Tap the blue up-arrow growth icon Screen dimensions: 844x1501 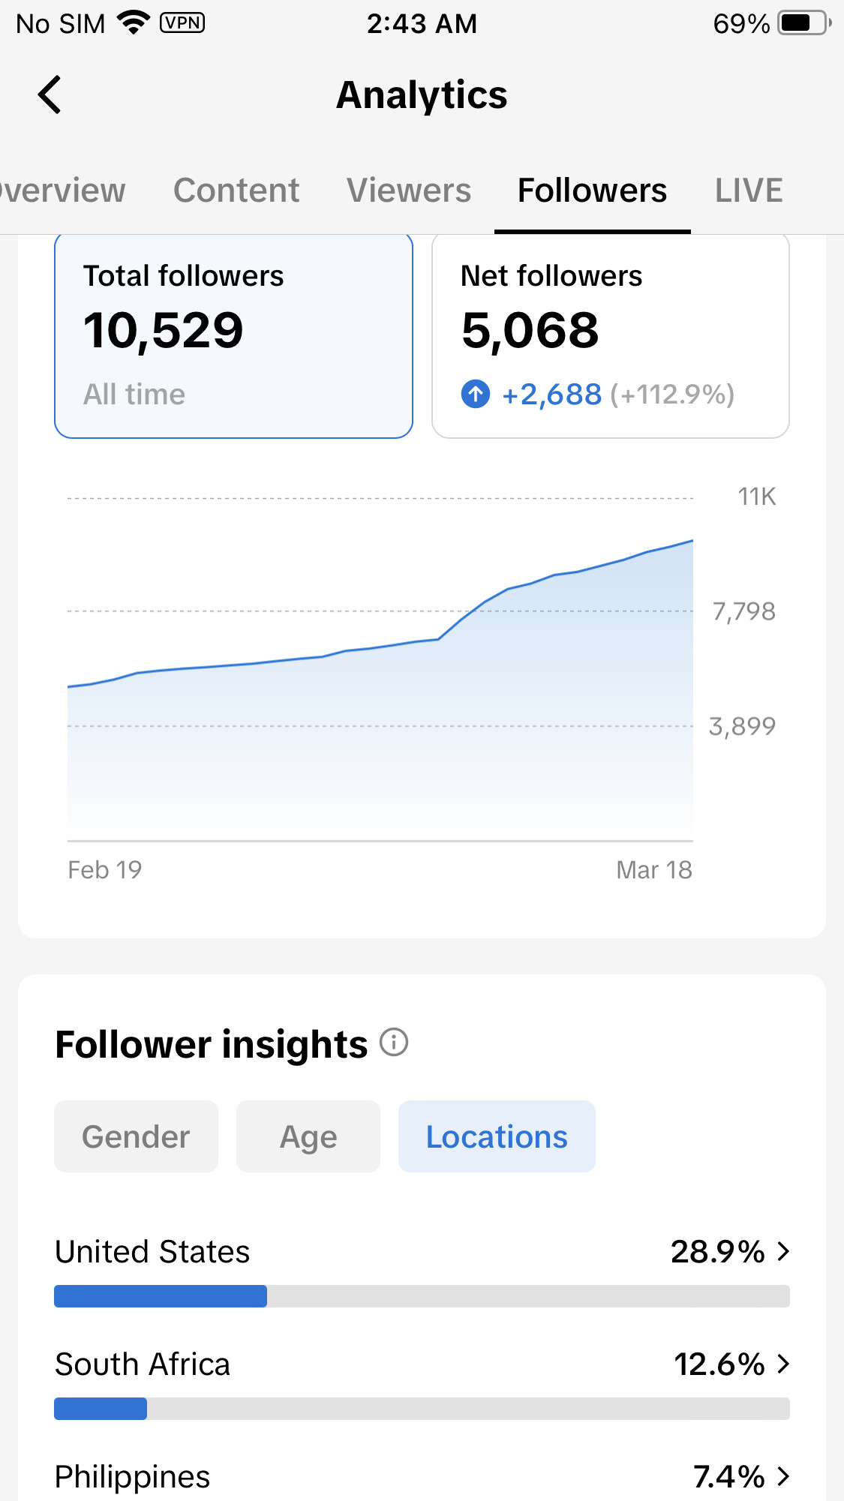tap(475, 394)
